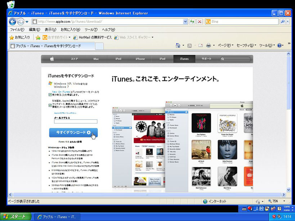Click the Jill Scott album cover
This screenshot has width=295, height=221.
point(201,150)
